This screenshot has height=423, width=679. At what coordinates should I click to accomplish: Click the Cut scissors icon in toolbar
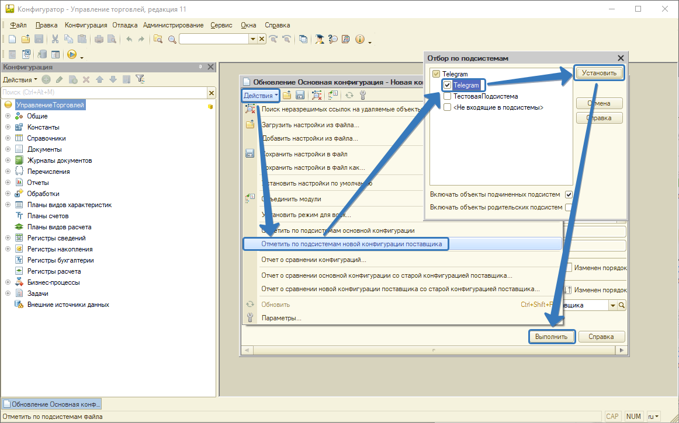[55, 39]
